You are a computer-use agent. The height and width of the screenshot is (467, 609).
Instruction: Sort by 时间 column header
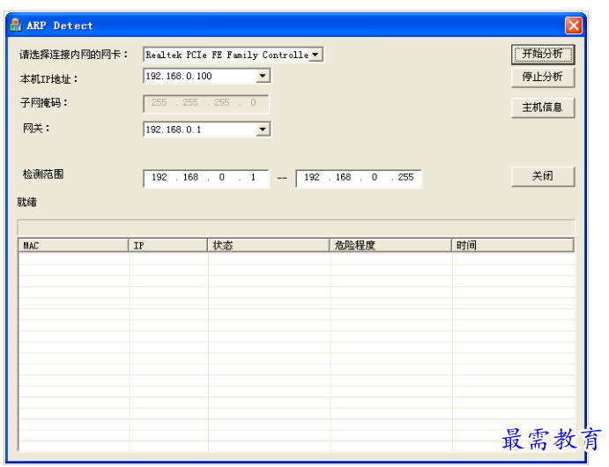pyautogui.click(x=513, y=245)
